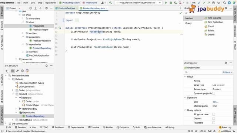
Task: Click the wrench icon in JPA Structure
Action: pos(17,71)
